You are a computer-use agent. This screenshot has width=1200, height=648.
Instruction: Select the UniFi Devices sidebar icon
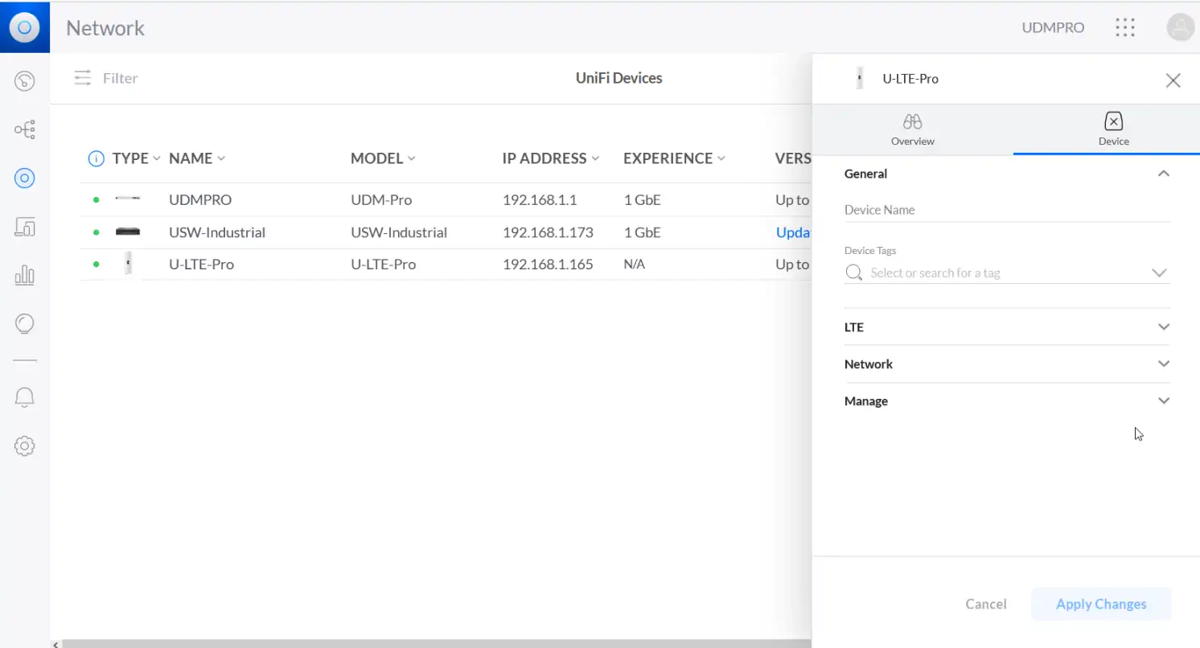click(25, 178)
